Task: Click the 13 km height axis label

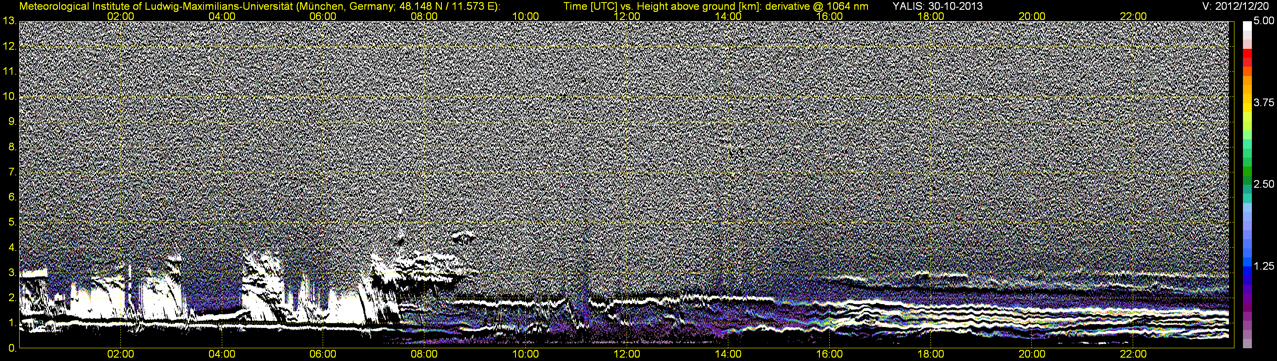Action: pyautogui.click(x=9, y=21)
